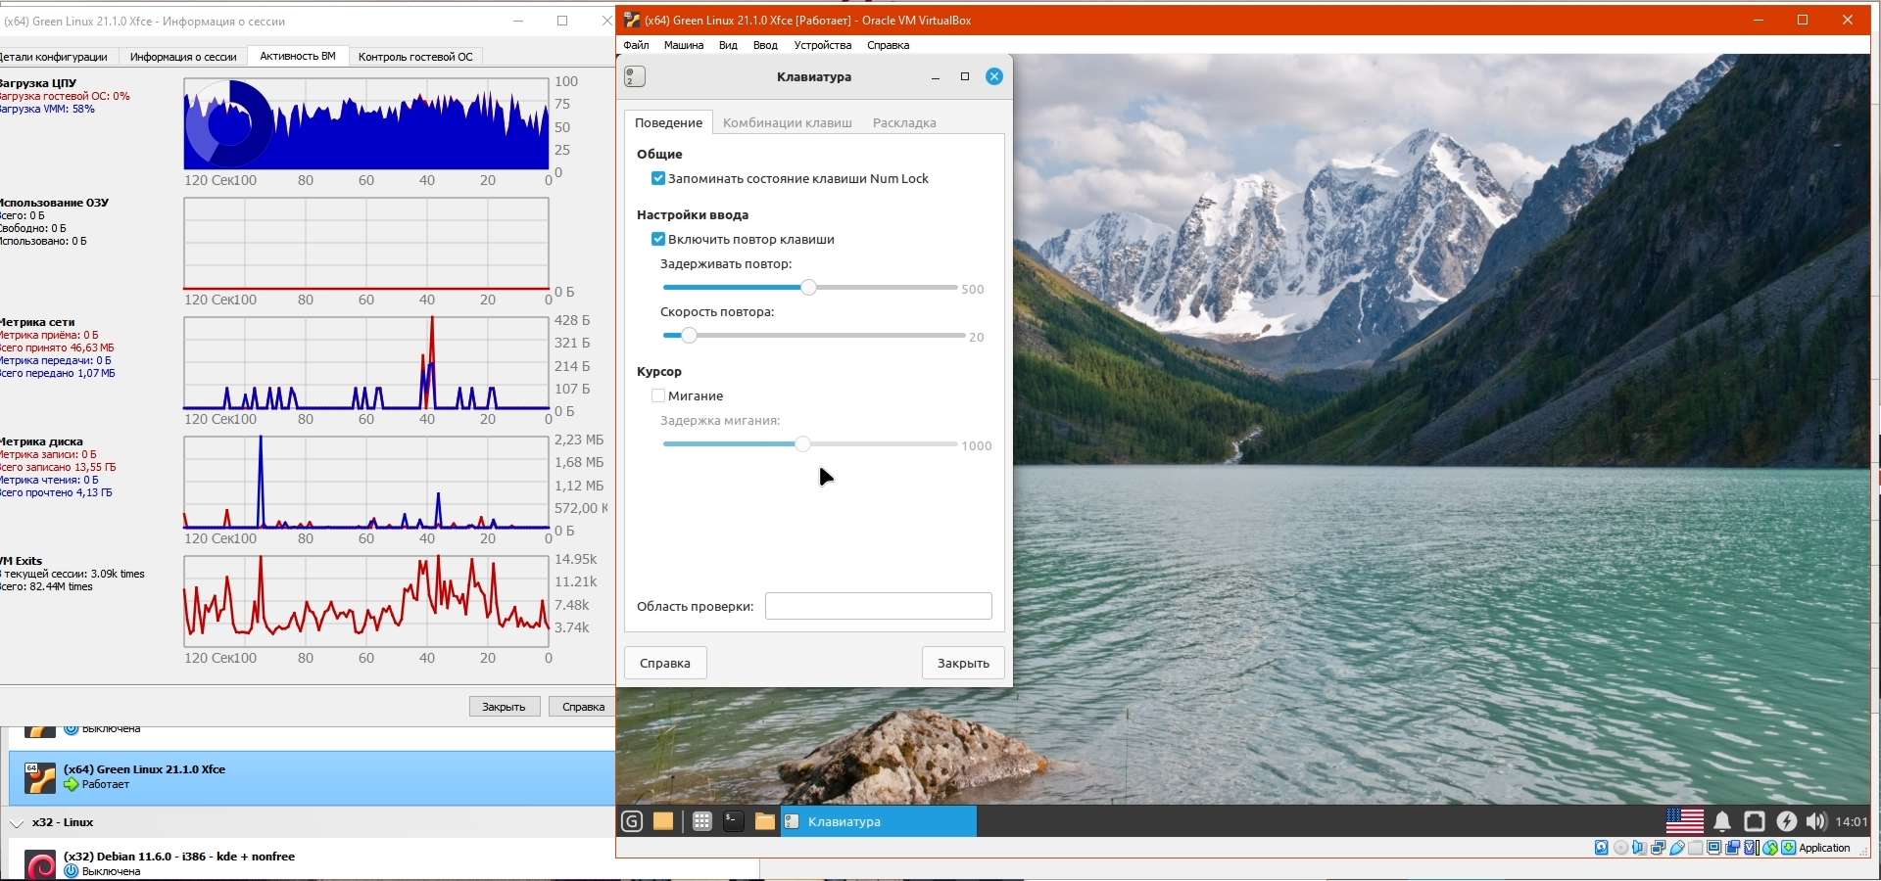Click the hard disk activity indicator in VirtualBox status bar
This screenshot has height=881, width=1881.
pos(1602,848)
